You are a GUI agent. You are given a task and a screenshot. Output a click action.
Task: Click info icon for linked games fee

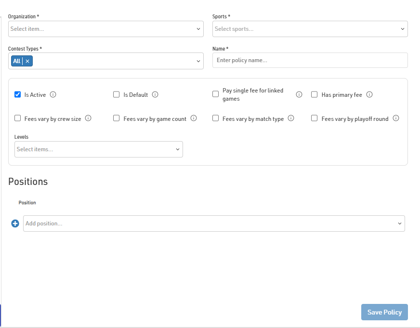click(x=299, y=94)
